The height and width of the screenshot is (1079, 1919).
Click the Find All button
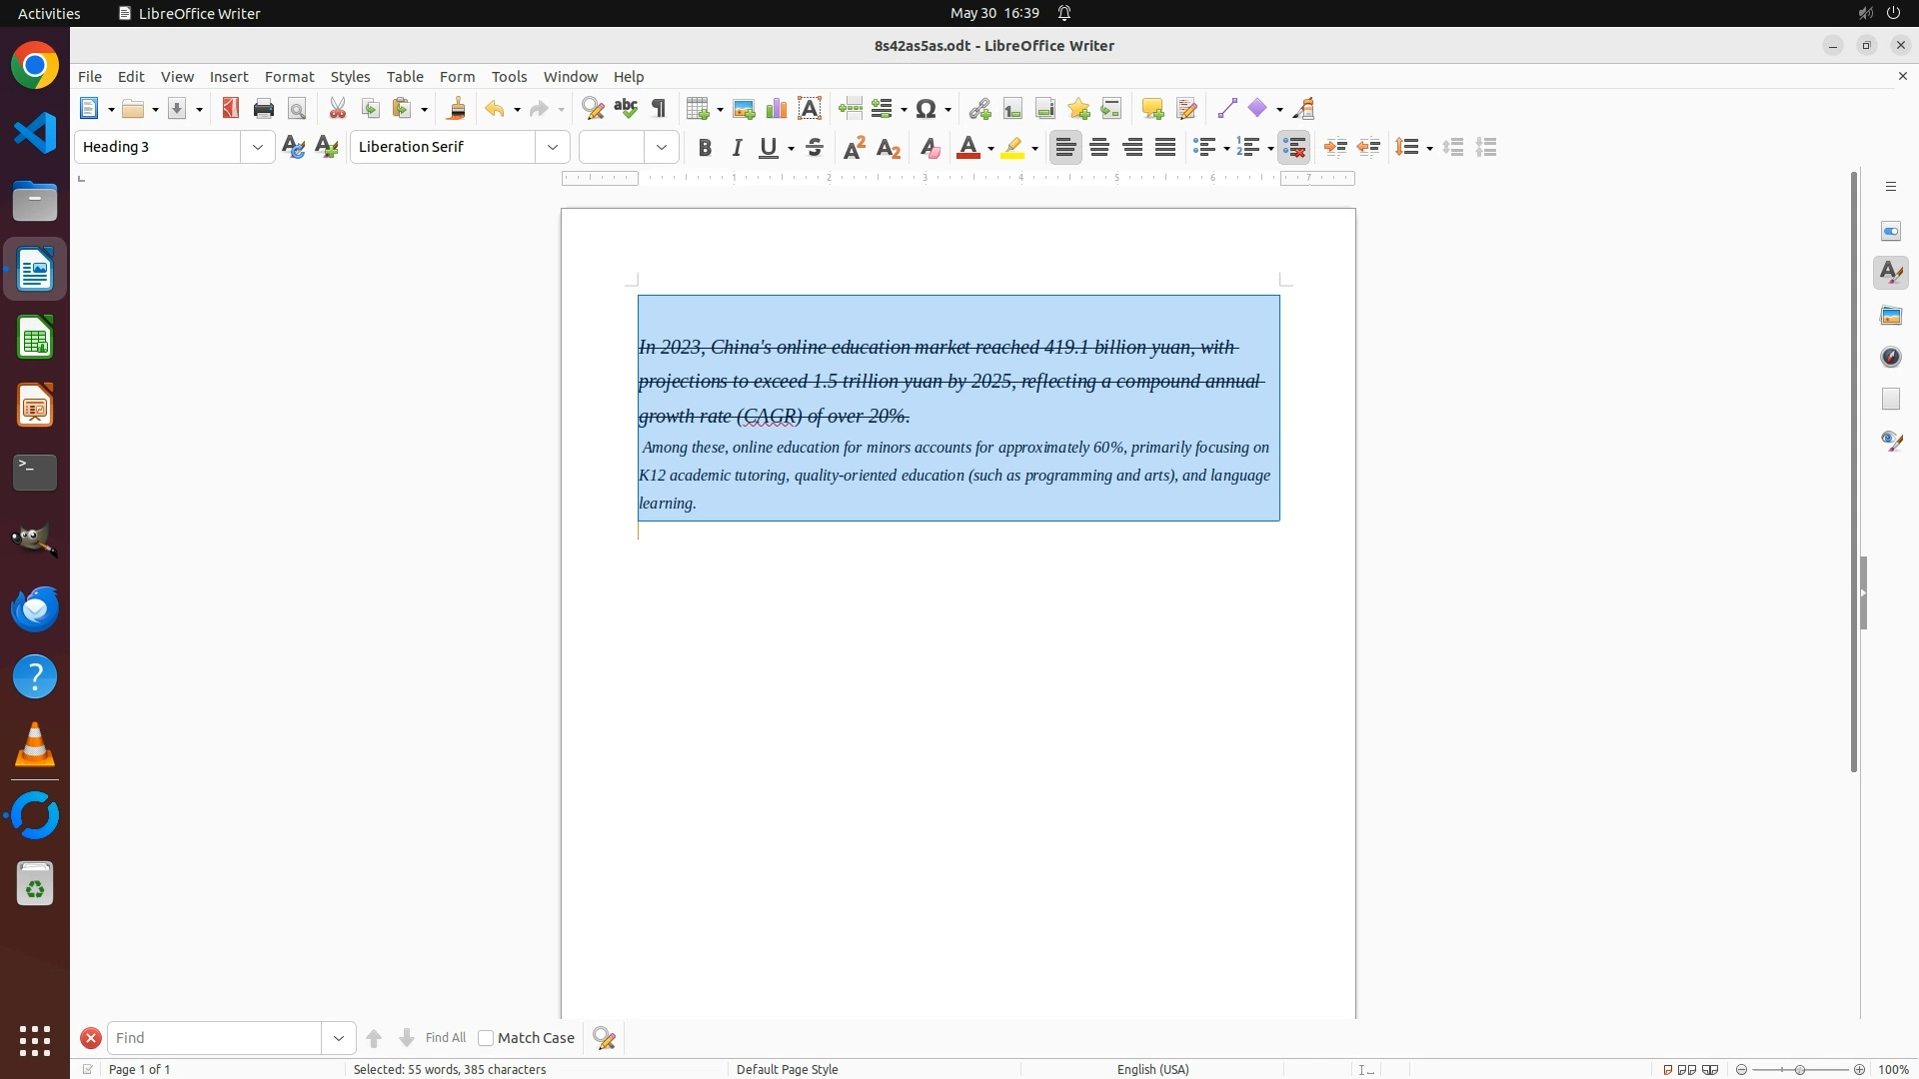point(445,1038)
